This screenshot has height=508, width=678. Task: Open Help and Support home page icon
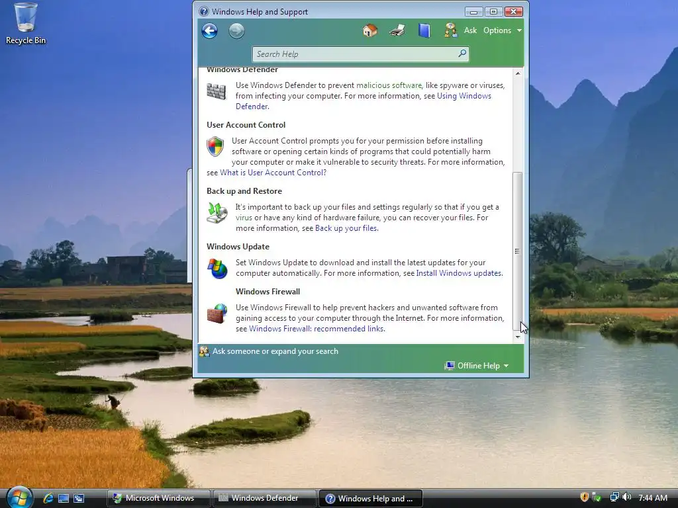click(369, 30)
